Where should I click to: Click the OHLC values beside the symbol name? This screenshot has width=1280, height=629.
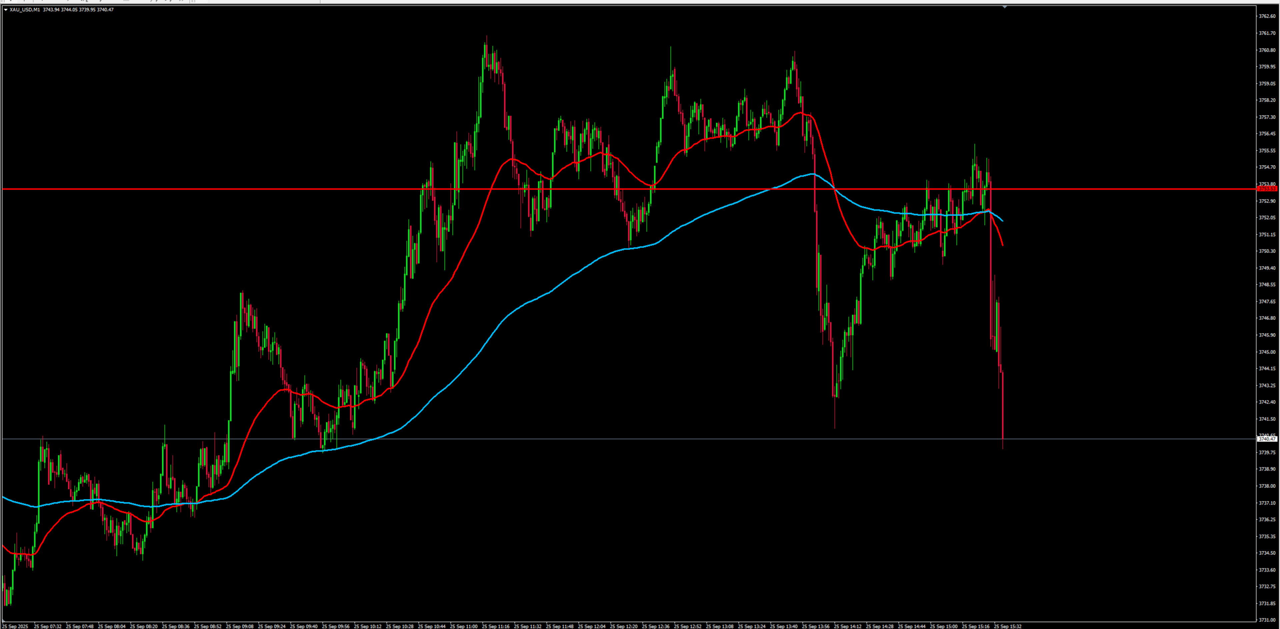tap(78, 9)
